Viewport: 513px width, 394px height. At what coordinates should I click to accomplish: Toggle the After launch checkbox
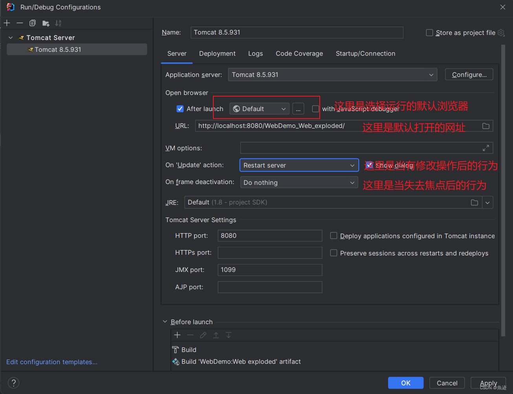point(180,109)
